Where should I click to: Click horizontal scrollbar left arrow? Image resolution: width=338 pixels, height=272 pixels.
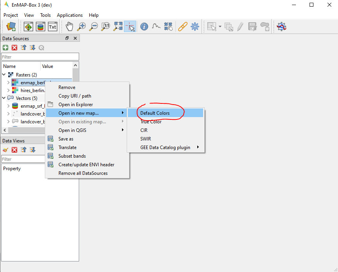coord(5,130)
